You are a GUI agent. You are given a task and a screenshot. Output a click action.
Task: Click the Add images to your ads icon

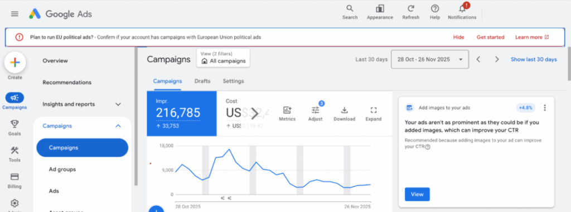pyautogui.click(x=410, y=108)
